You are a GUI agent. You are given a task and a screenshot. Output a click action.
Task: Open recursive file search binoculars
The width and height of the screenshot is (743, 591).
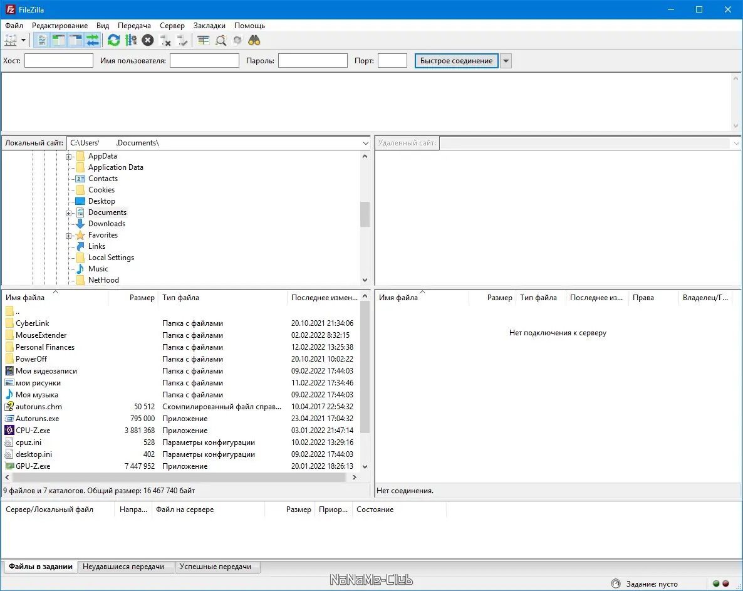pos(254,41)
